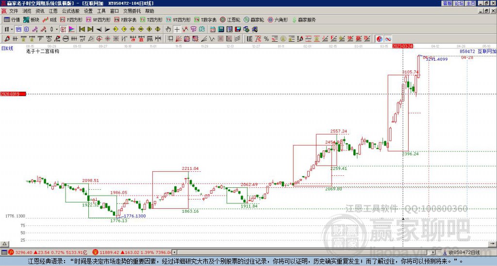Screen dimensions: 497x266
Task: Select the crosshair cursor tool
Action: click(x=177, y=30)
